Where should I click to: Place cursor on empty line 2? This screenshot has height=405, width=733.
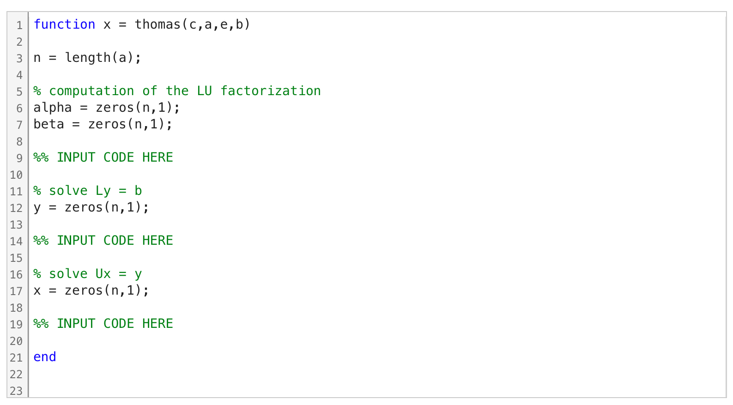tap(377, 42)
